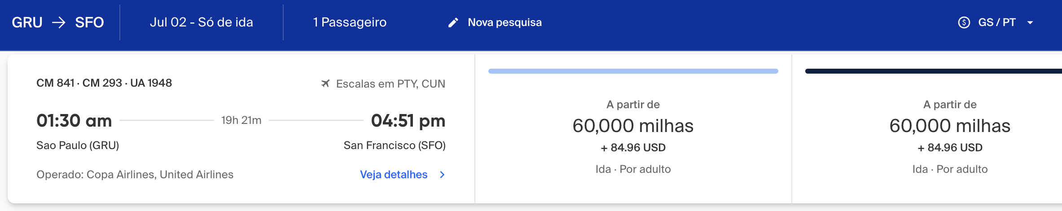Viewport: 1062px width, 211px height.
Task: Choose second 60,000 milhas fare option
Action: click(950, 126)
